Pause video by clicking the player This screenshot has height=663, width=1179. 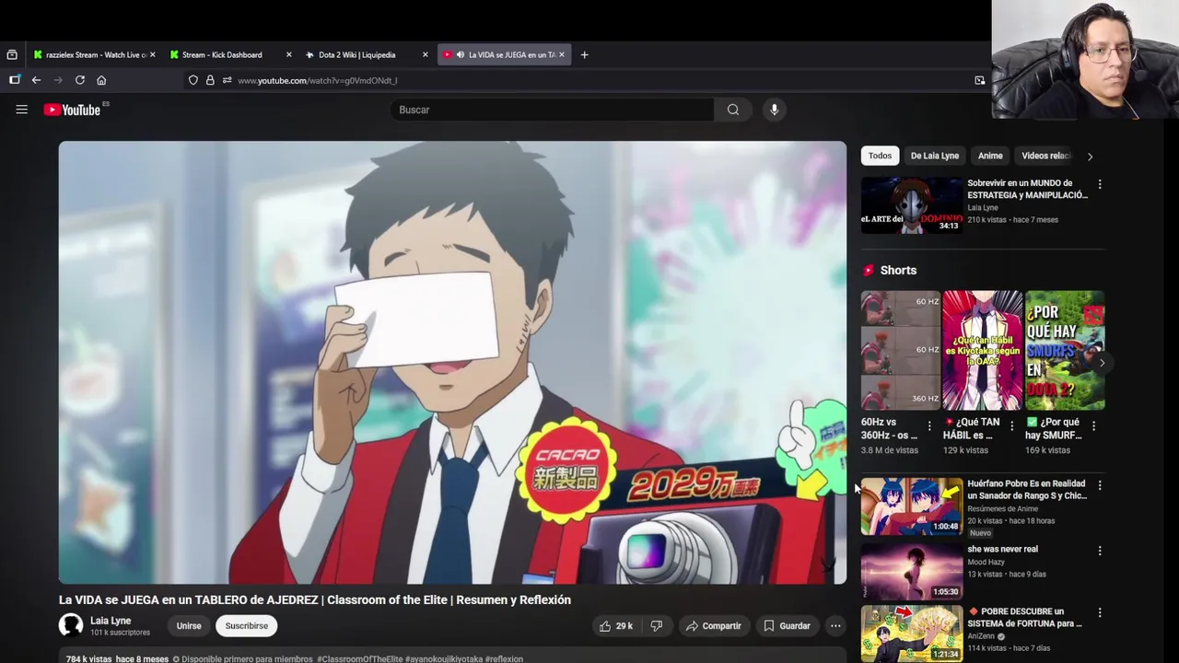[452, 363]
